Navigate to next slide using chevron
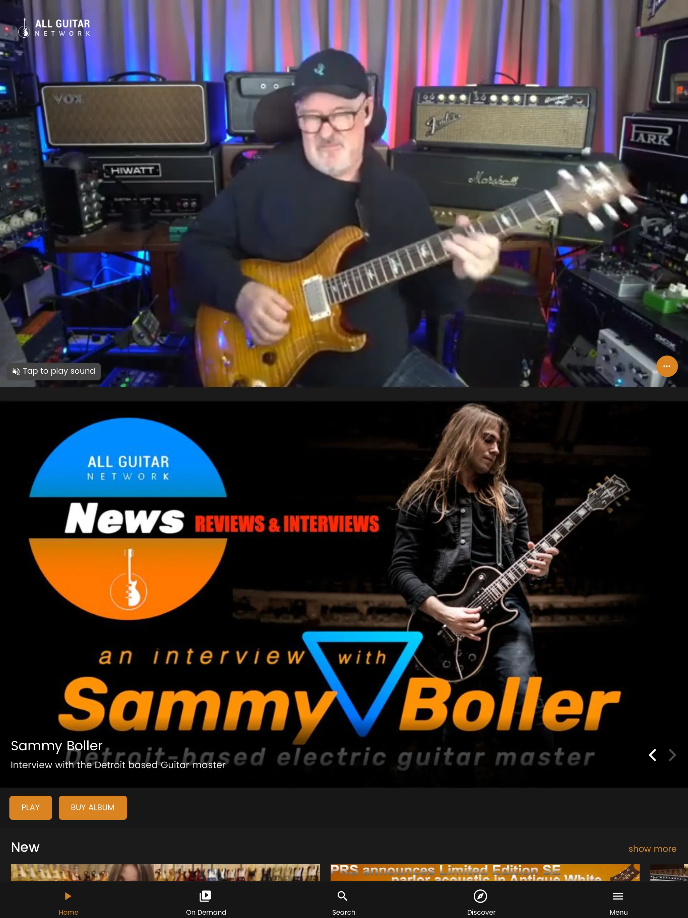 click(x=672, y=755)
